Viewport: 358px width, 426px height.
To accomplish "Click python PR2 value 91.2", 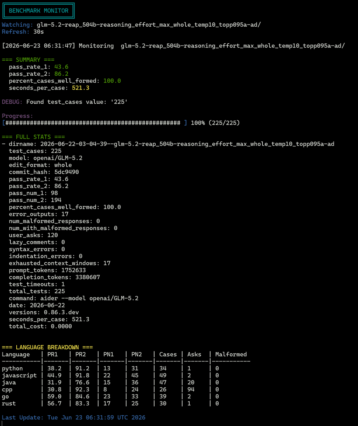I will pos(82,368).
